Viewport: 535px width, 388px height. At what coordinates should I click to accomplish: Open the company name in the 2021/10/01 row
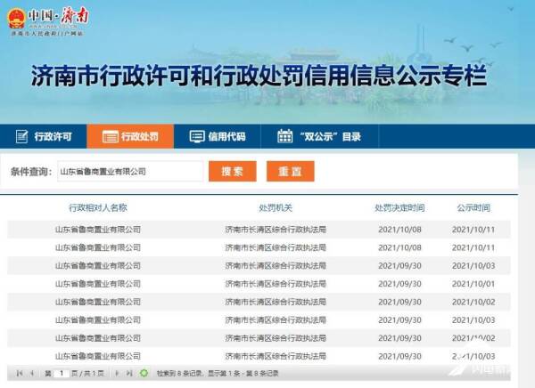[x=98, y=284]
